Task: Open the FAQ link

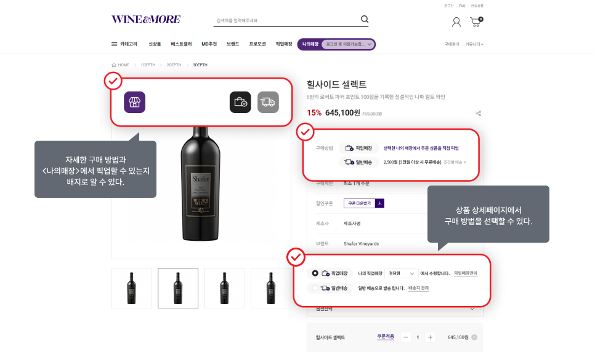Action: pos(462,6)
